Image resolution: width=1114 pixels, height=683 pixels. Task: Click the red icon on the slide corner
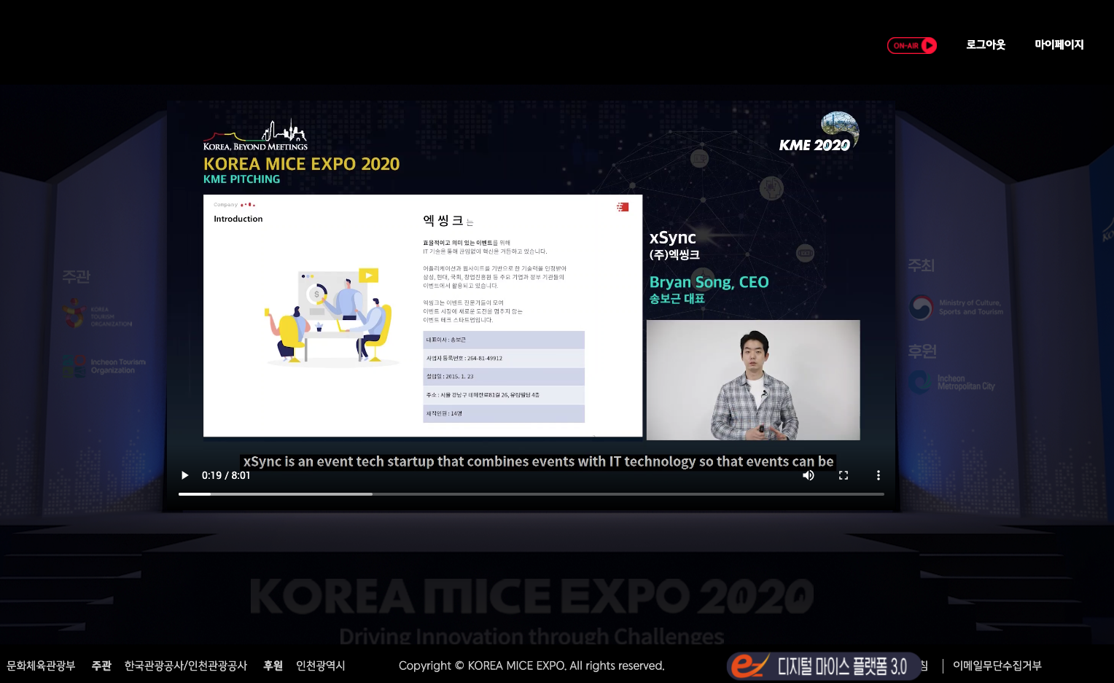coord(623,207)
